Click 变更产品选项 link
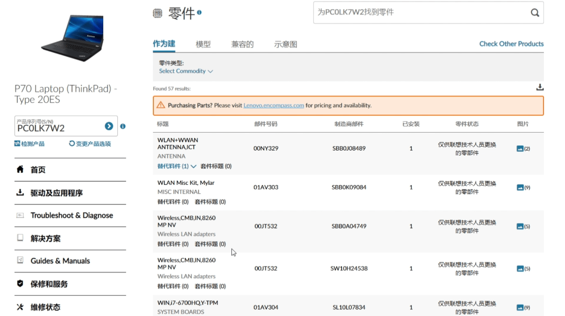 click(90, 144)
